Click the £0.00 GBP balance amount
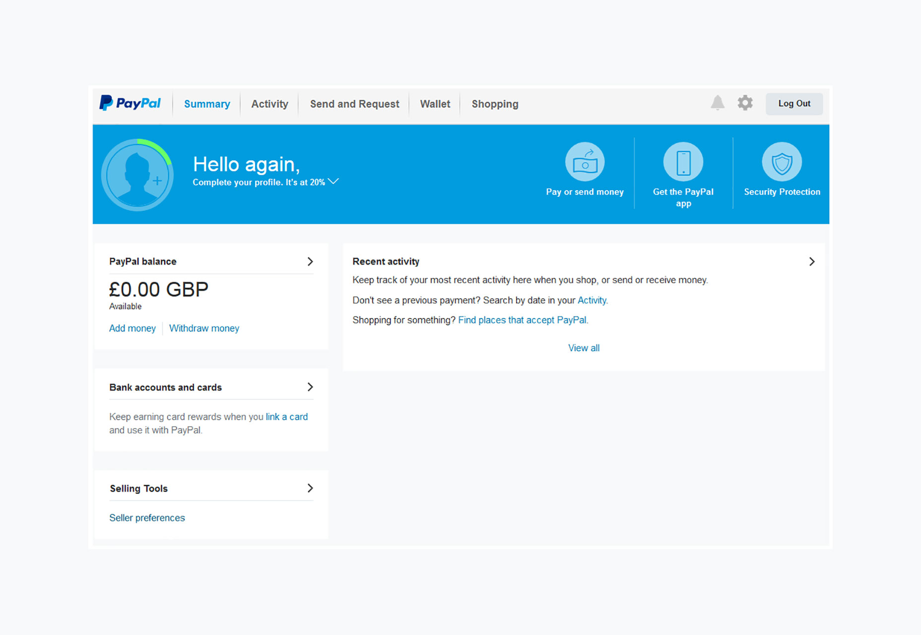The image size is (921, 635). (x=159, y=289)
